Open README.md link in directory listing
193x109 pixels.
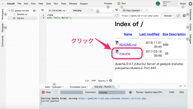coord(128,45)
